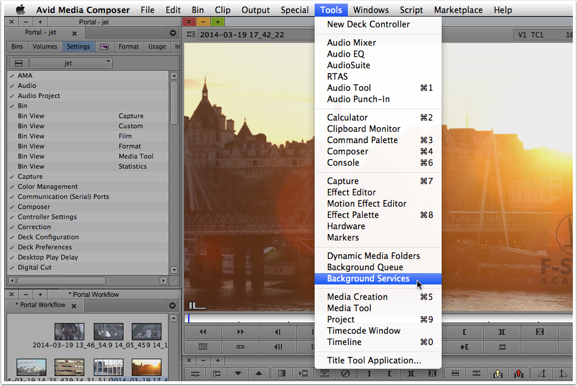Screen dimensions: 577x386
Task: Click the Mark In bracket in timeline toolbar
Action: click(389, 374)
